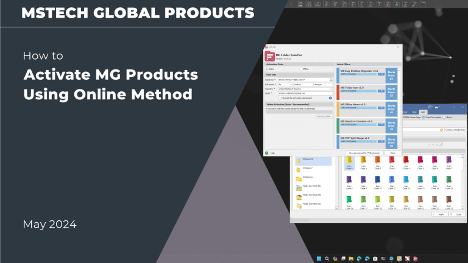
Task: Click About in the main window ribbon
Action: pyautogui.click(x=447, y=117)
